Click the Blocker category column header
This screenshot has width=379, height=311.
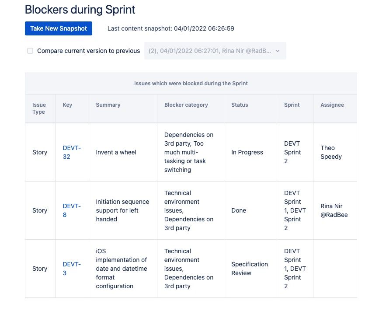[x=186, y=105]
